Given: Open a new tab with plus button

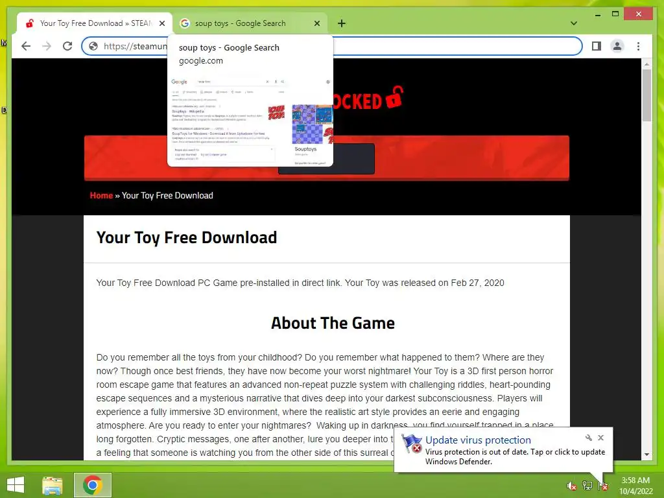Looking at the screenshot, I should pyautogui.click(x=342, y=23).
